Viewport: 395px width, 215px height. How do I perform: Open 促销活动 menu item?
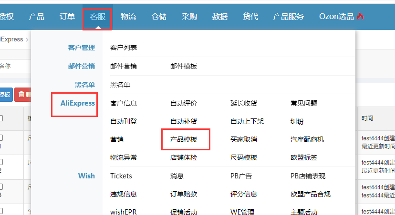[184, 212]
